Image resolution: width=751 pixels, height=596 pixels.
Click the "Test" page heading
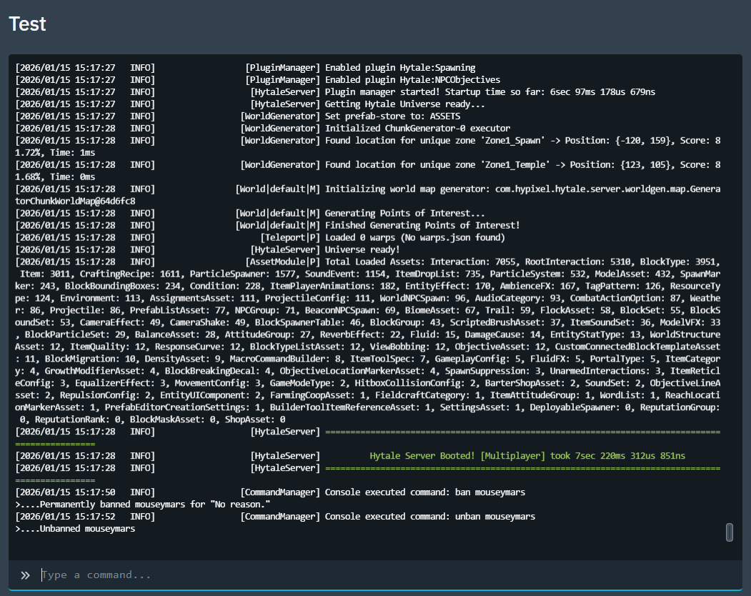[27, 24]
